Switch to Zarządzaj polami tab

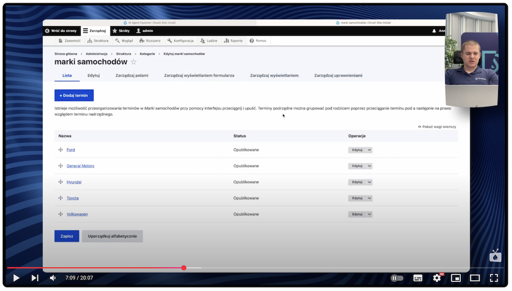[132, 75]
